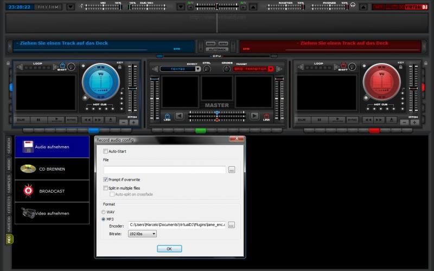Rewind the left deck track

point(87,120)
